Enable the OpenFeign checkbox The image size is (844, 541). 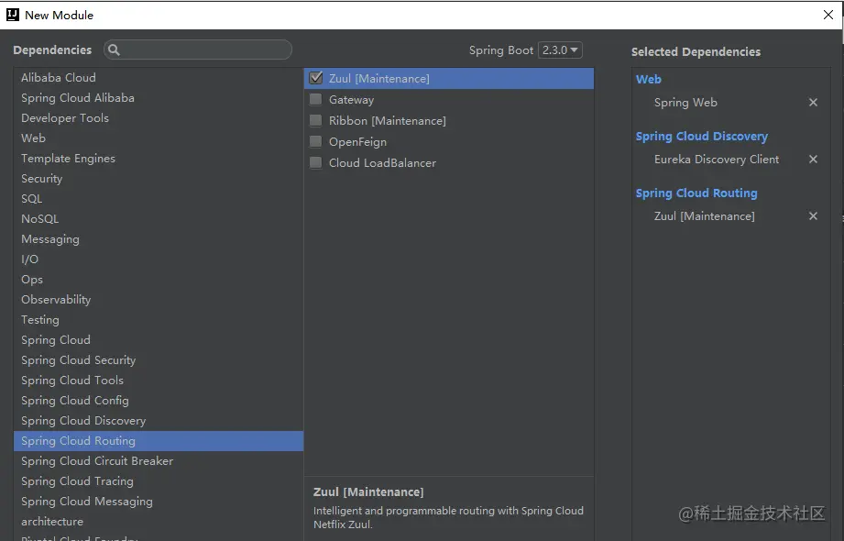(316, 142)
